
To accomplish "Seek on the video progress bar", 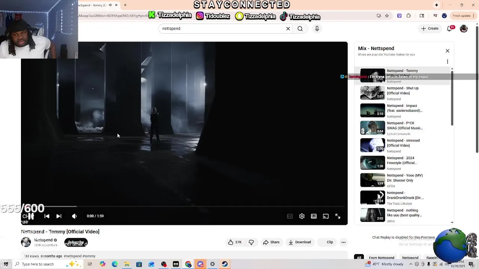I will [x=184, y=206].
